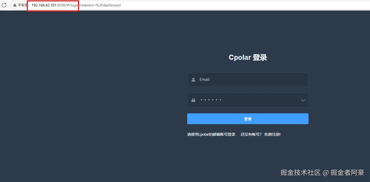Reload the page with the browser refresh icon
The image size is (370, 182).
[x=4, y=5]
